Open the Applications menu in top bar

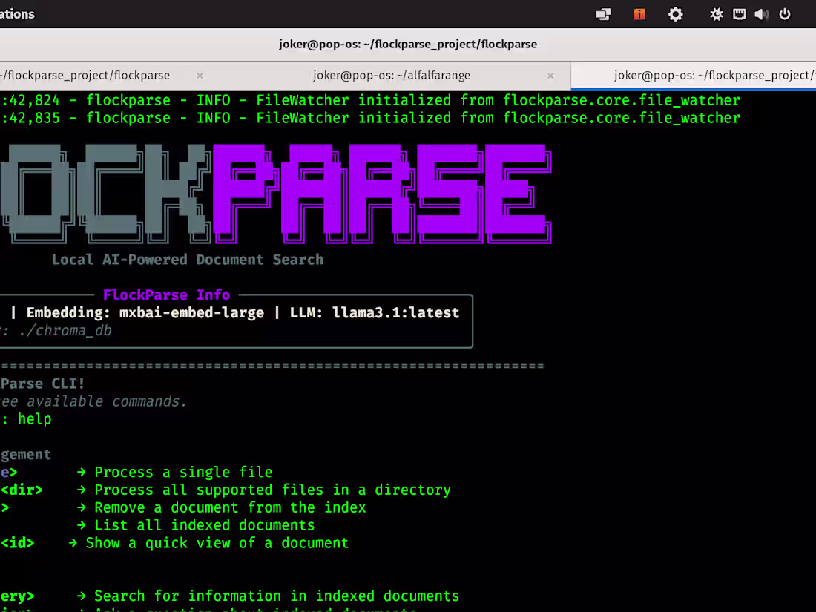(x=17, y=14)
